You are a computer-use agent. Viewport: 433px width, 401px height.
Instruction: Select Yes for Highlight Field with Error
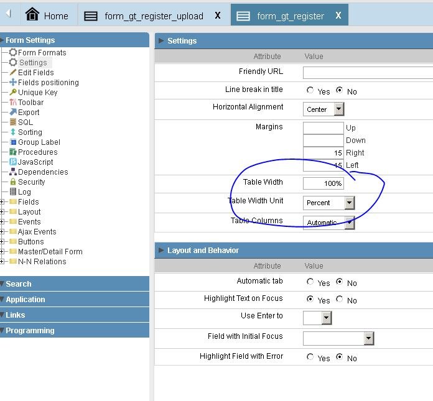(x=310, y=357)
